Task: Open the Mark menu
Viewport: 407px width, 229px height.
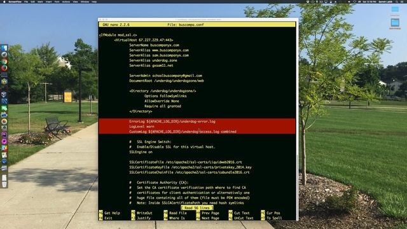Action: (40, 1)
